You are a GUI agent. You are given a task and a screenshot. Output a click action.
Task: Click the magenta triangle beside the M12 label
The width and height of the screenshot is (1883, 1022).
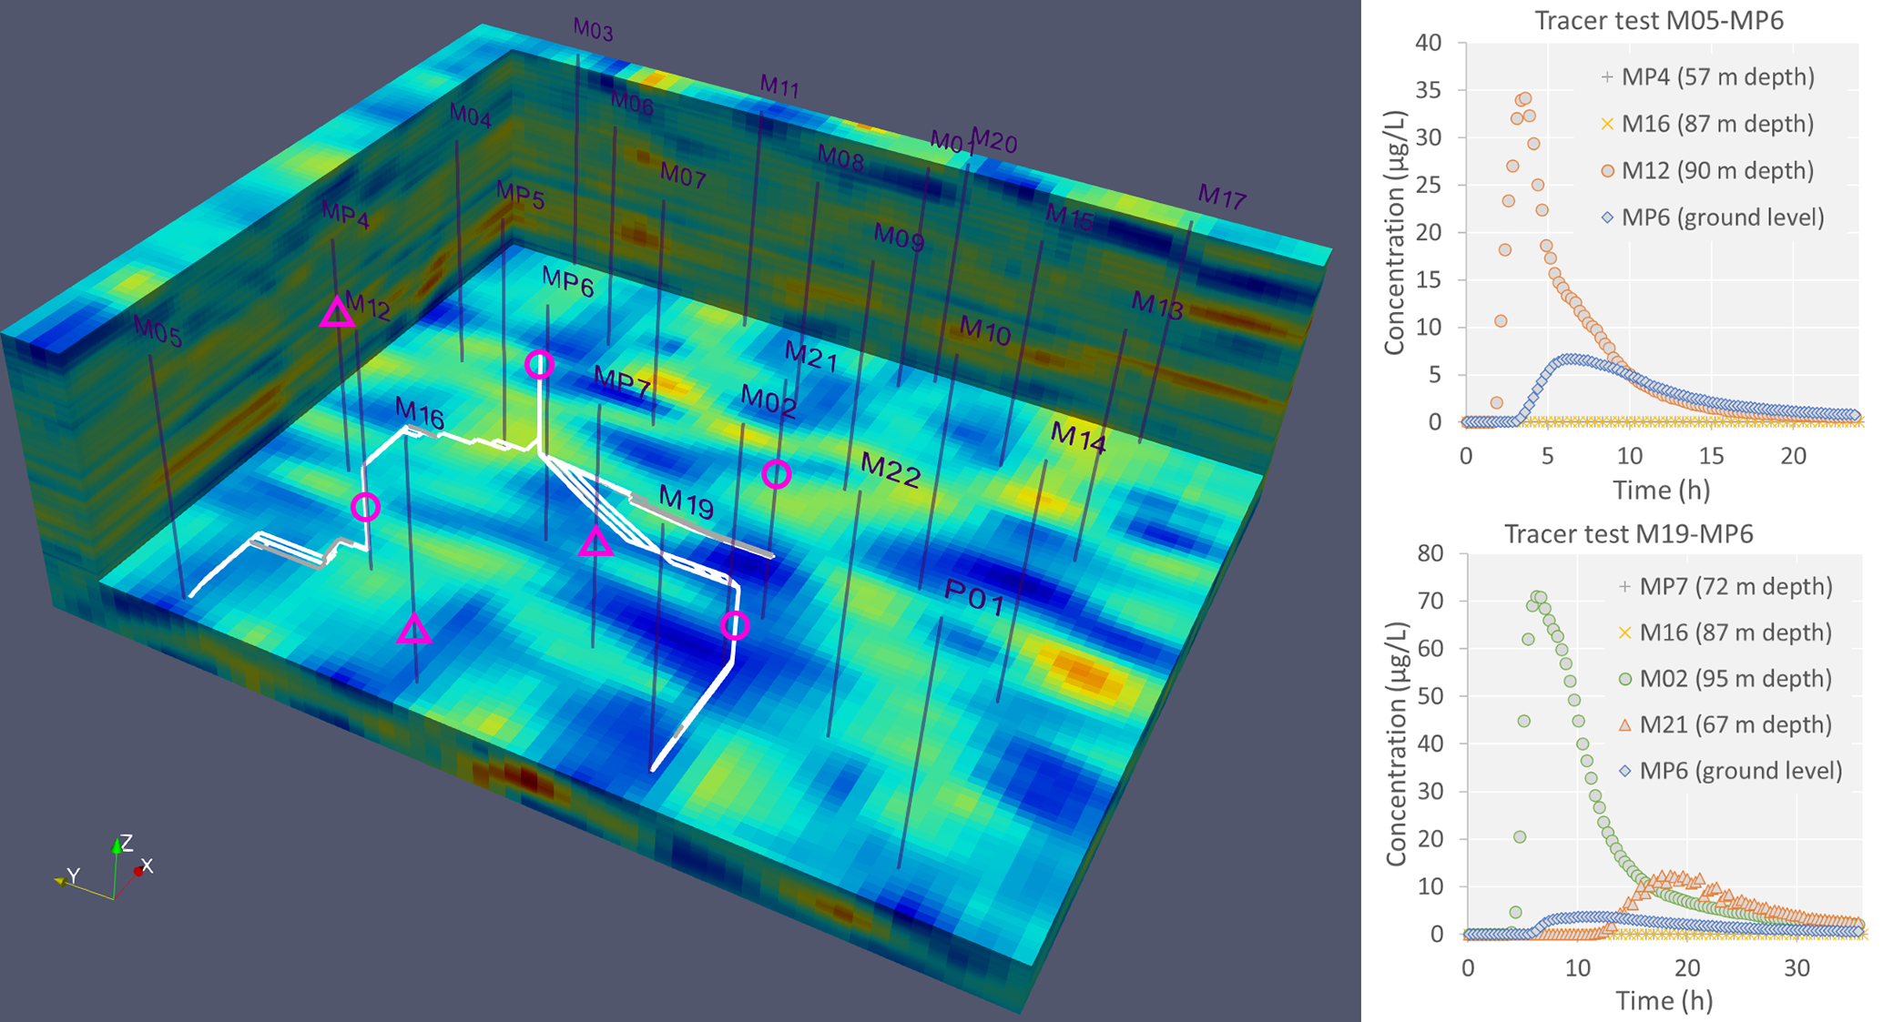[x=337, y=313]
